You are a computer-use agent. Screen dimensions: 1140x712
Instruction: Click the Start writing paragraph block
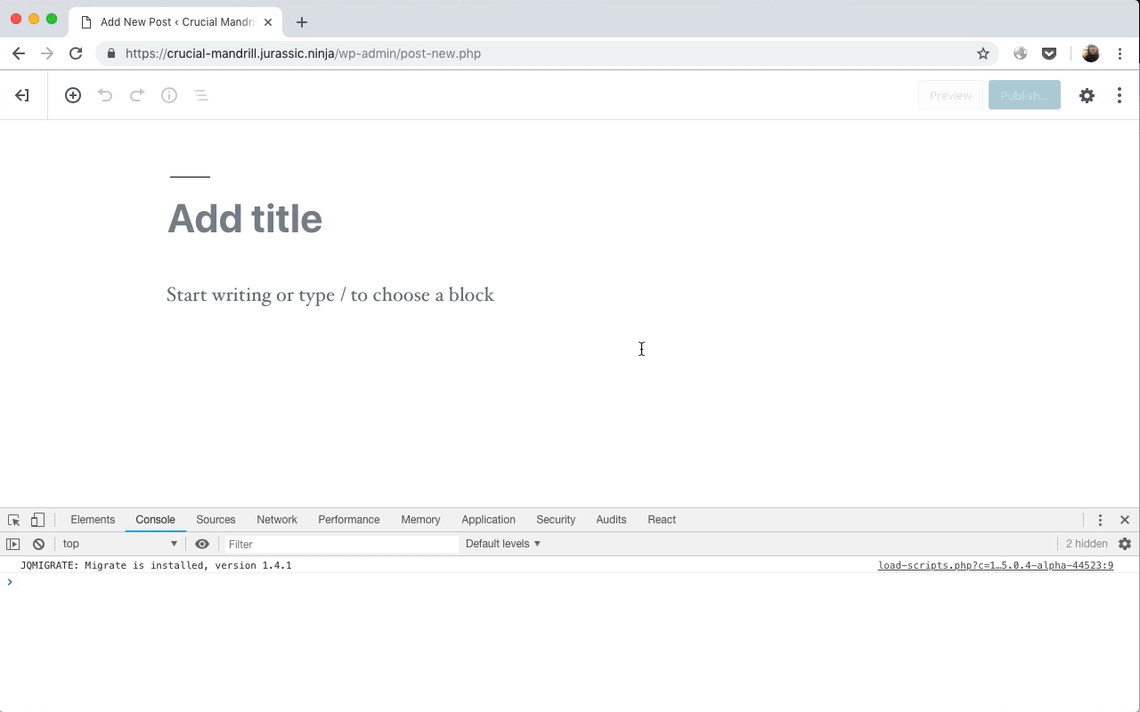pyautogui.click(x=330, y=295)
